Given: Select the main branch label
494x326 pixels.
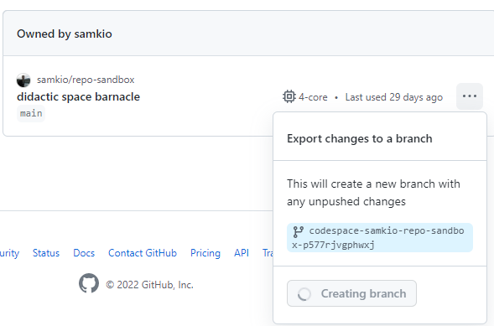Looking at the screenshot, I should pos(31,113).
